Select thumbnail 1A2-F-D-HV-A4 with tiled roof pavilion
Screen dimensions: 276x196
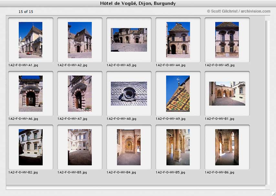[178, 40]
